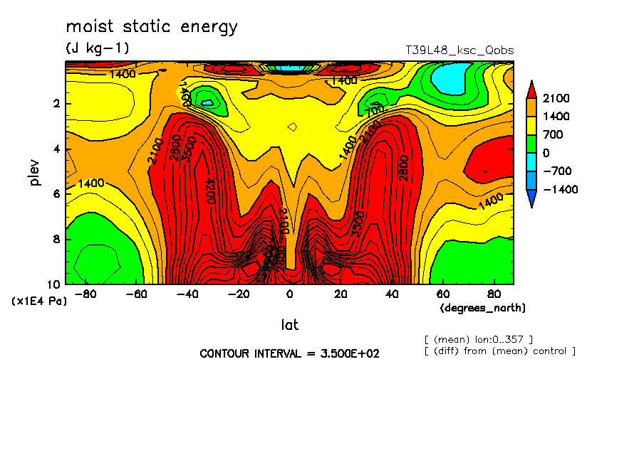644x465 pixels.
Task: Pick the yellow swatch in the color legend
Action: 531,125
